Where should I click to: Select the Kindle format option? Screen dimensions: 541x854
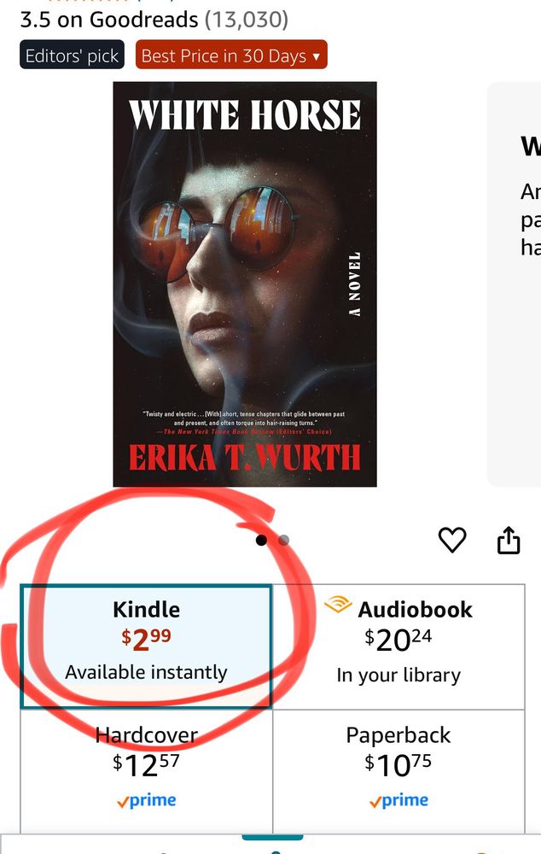(x=147, y=646)
